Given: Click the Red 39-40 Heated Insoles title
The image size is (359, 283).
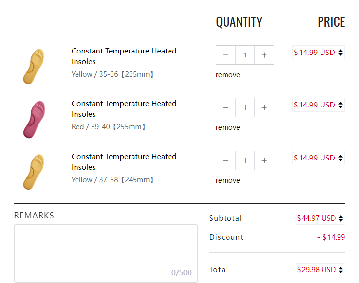Looking at the screenshot, I should tap(124, 108).
